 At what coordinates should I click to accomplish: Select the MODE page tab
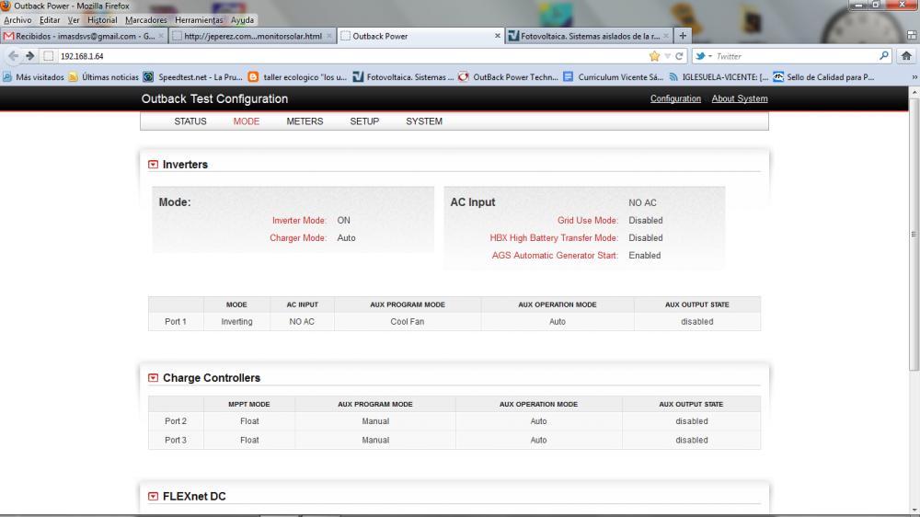click(247, 121)
